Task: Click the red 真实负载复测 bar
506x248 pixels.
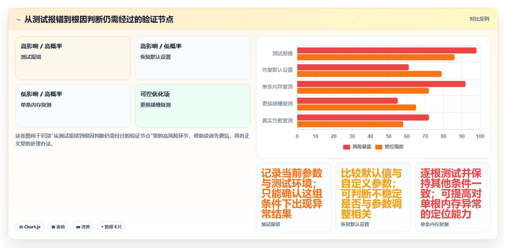Action: [363, 117]
